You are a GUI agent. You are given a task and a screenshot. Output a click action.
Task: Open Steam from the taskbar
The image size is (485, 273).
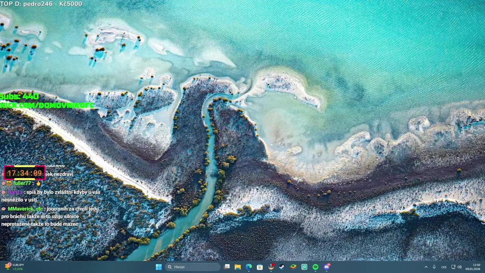click(282, 267)
